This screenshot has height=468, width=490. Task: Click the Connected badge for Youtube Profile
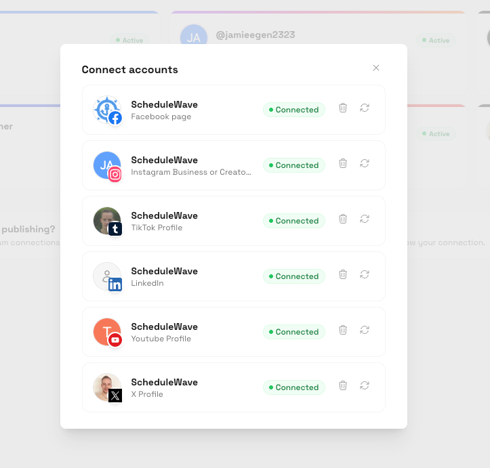pos(293,332)
